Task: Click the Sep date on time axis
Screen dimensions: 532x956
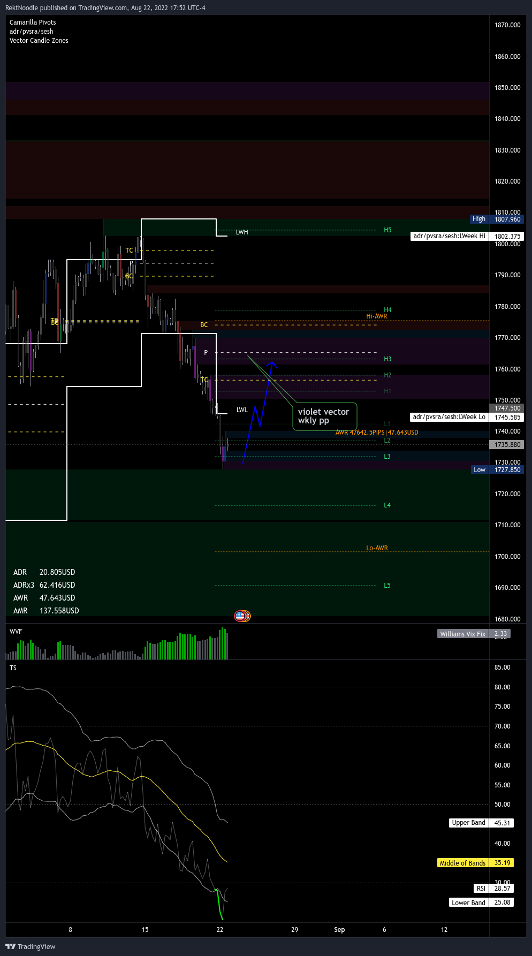Action: (339, 930)
